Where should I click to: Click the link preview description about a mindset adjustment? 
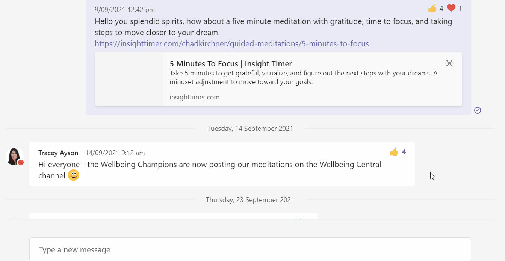click(304, 77)
